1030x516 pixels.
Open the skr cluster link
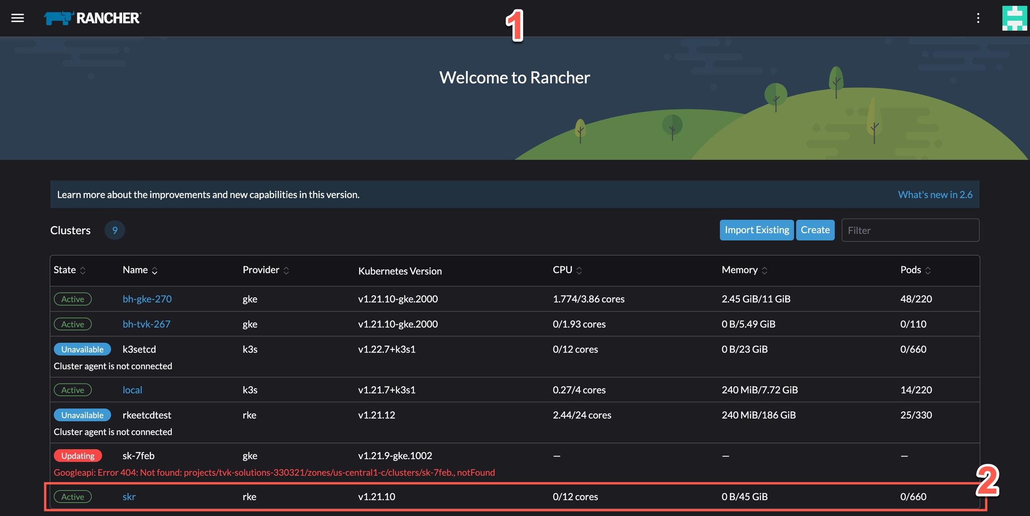129,497
